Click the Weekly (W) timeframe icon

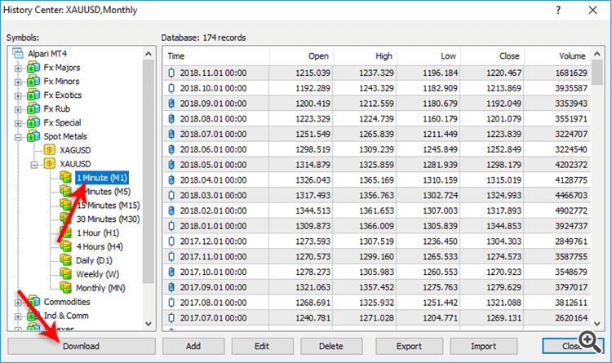pyautogui.click(x=65, y=273)
